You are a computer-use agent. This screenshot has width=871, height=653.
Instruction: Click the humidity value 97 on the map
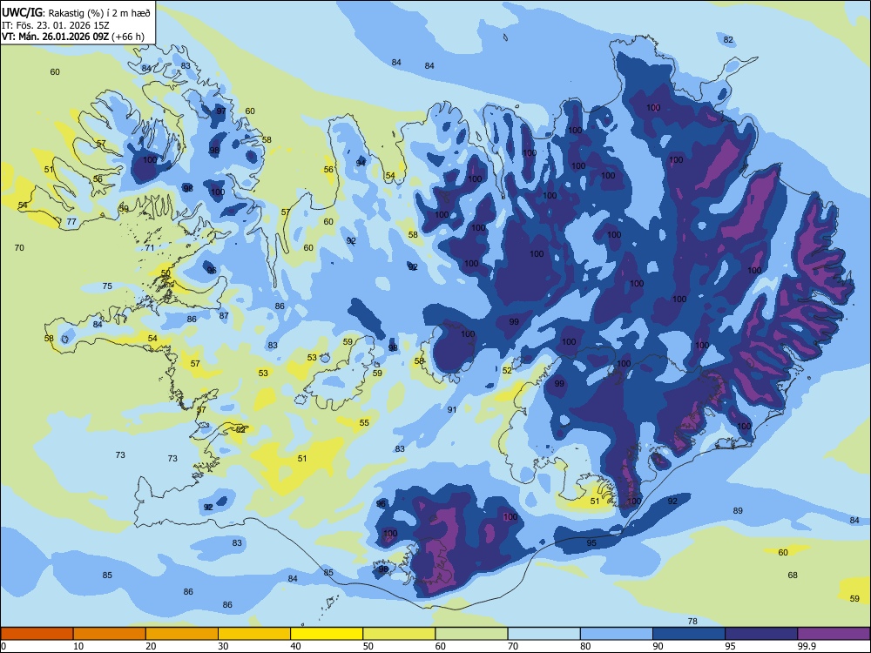coord(221,111)
